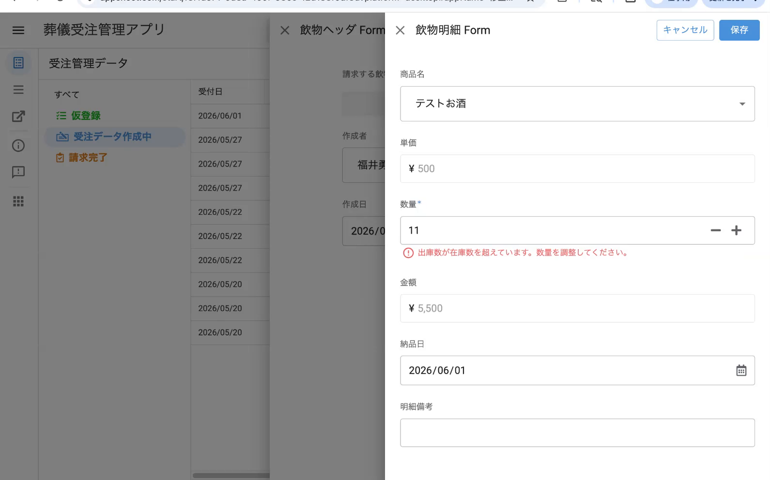Viewport: 770px width, 480px height.
Task: Click the キャンセル button
Action: [x=685, y=30]
